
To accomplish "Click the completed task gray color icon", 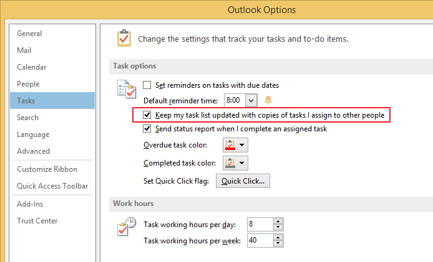I will click(x=230, y=163).
